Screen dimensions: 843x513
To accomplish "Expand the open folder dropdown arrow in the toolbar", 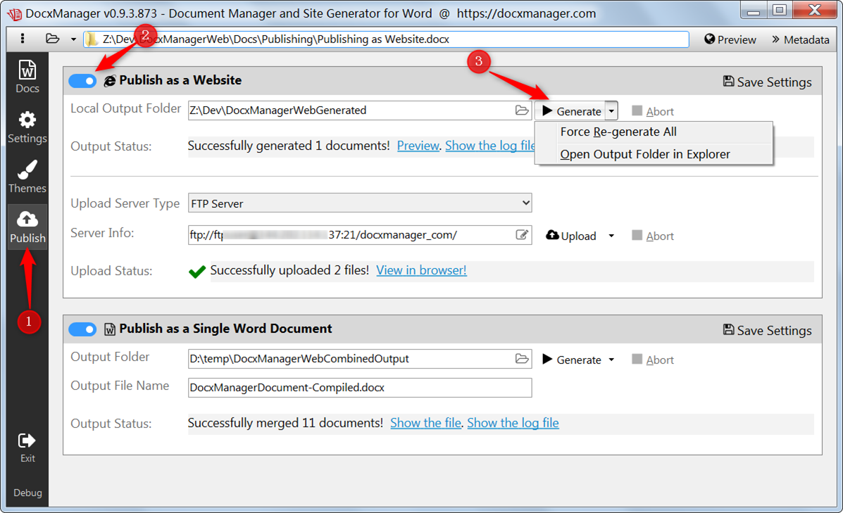I will tap(73, 39).
